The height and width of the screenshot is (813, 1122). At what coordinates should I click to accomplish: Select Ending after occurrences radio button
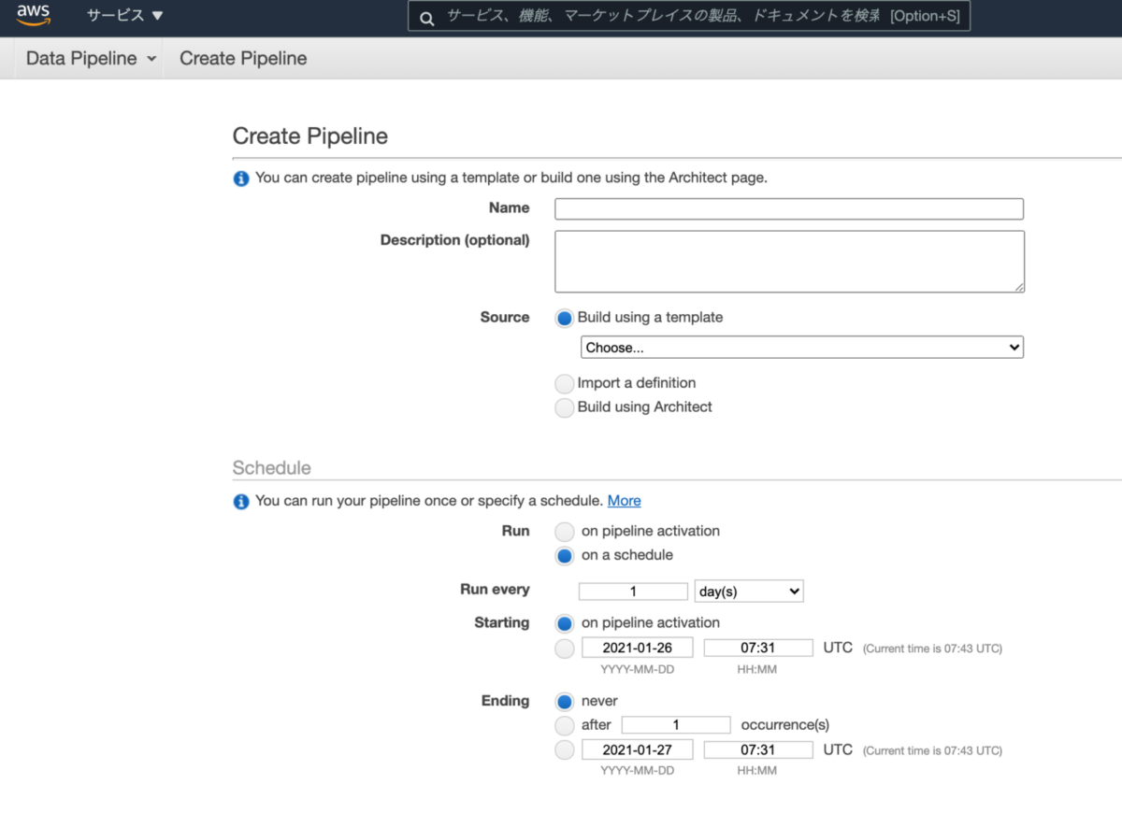[565, 726]
